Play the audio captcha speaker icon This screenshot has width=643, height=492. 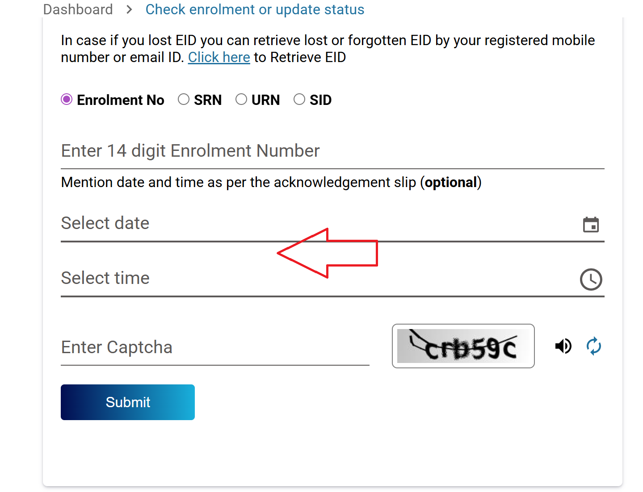(563, 346)
